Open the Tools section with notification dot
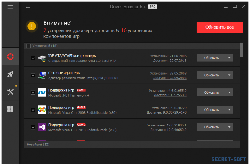 (x=10, y=91)
